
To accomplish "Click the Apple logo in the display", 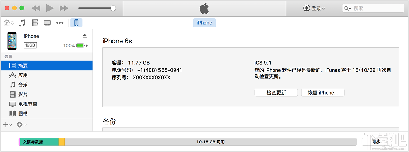I will point(204,8).
